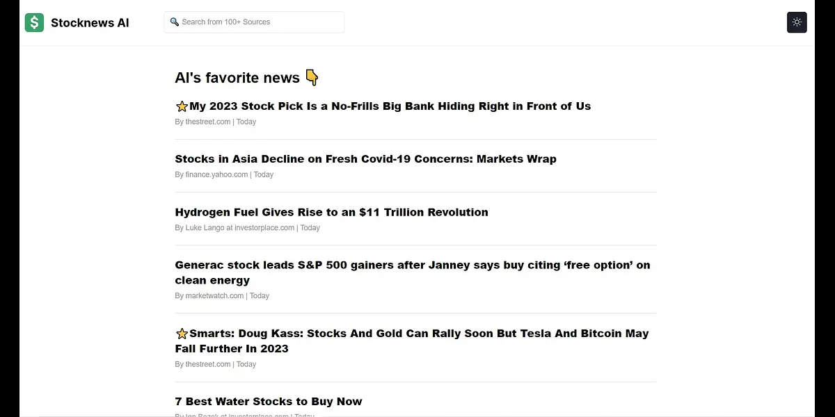Click the pointing-down hand emoji

[312, 78]
